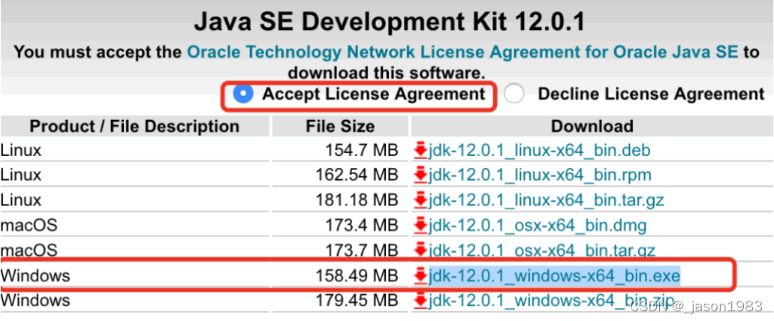The width and height of the screenshot is (774, 321).
Task: Select the Accept License Agreement radio button
Action: tap(242, 94)
